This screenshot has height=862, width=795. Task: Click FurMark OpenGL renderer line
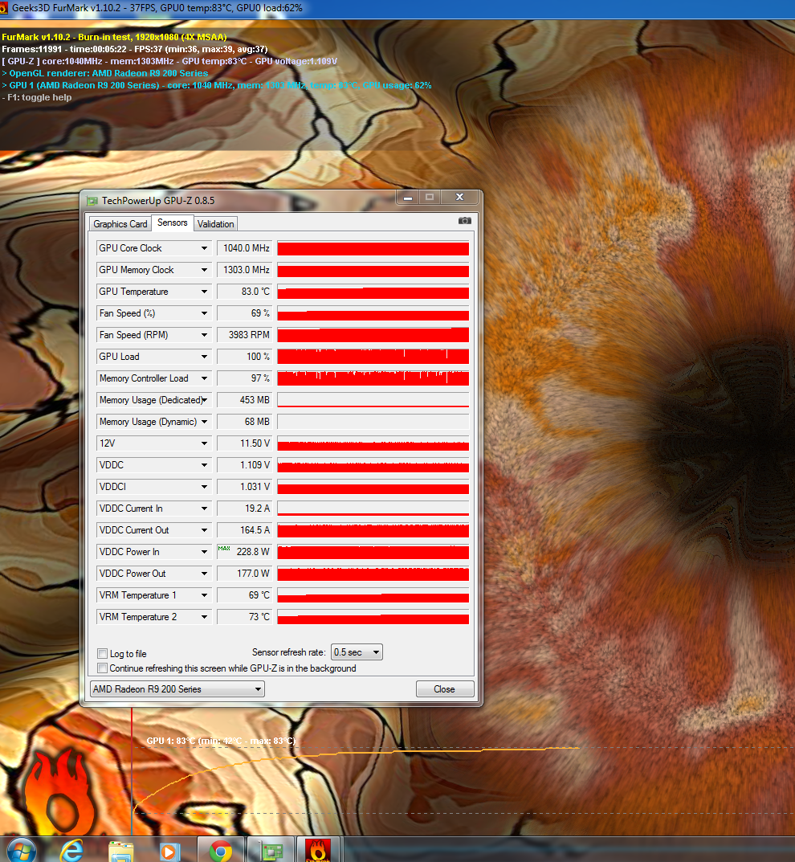[x=105, y=73]
